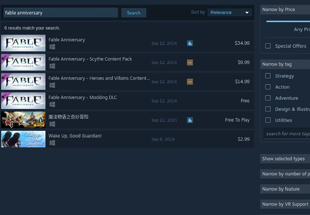Expand the Narrow by VR Support section
Viewport: 310px width, 215px height.
click(x=285, y=204)
